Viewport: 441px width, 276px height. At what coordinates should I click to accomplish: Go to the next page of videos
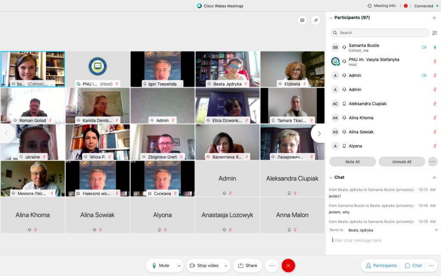coord(319,134)
